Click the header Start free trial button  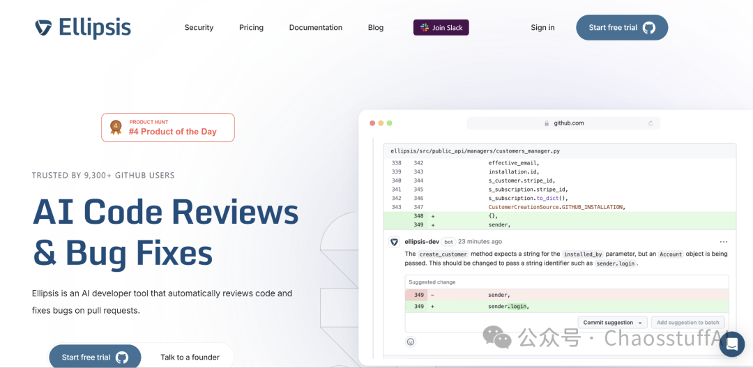(622, 27)
